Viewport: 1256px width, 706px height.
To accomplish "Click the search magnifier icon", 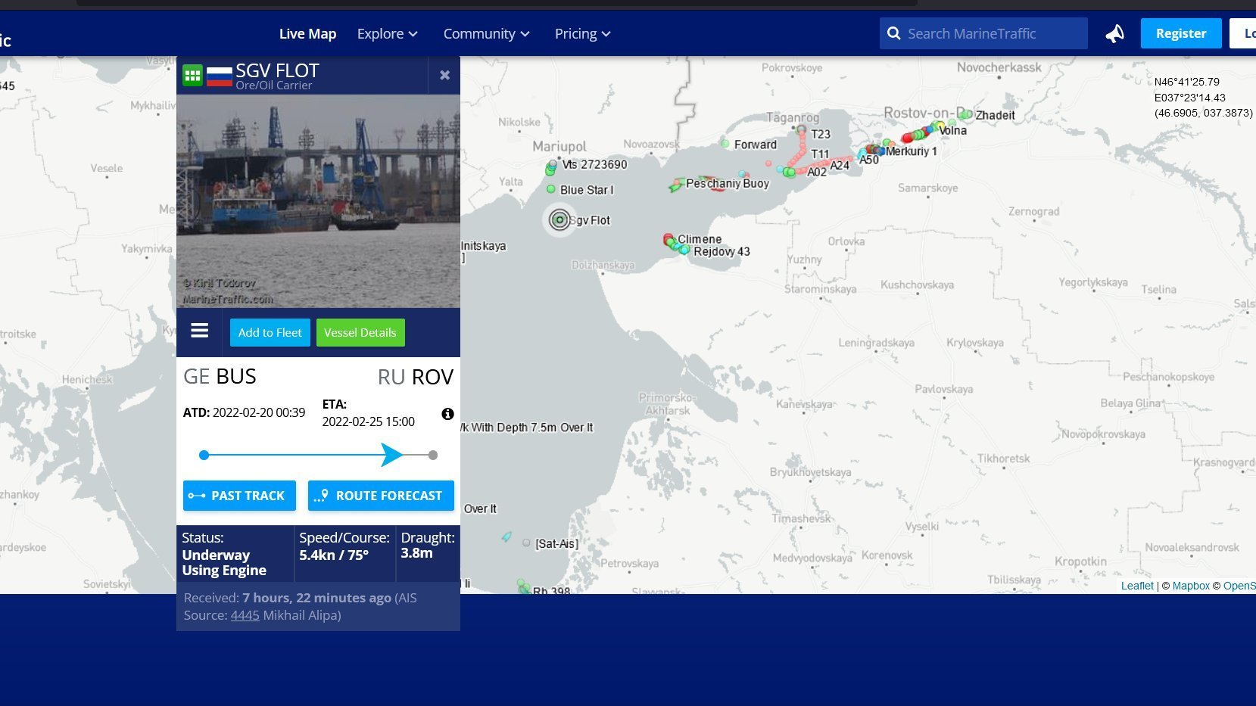I will pos(893,33).
